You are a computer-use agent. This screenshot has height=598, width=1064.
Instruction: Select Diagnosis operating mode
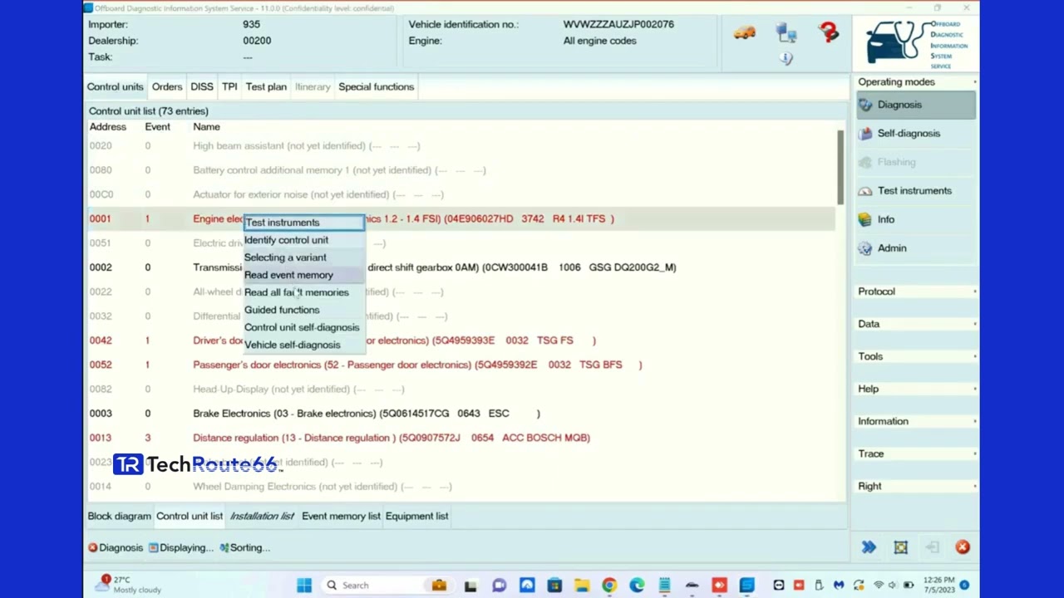coord(916,105)
